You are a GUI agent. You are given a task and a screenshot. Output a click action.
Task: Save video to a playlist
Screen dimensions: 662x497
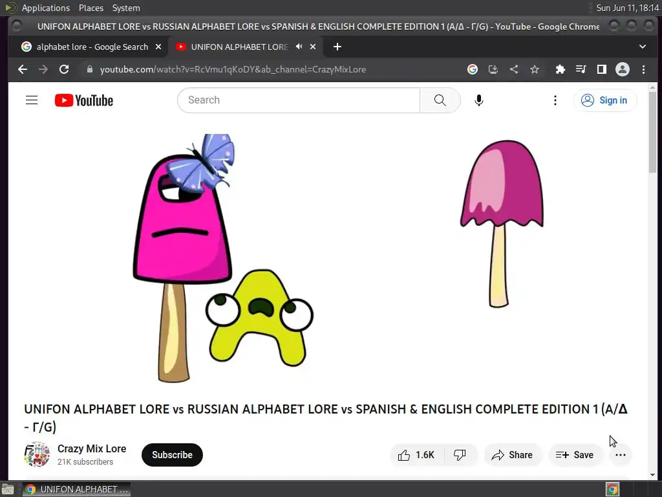click(575, 455)
